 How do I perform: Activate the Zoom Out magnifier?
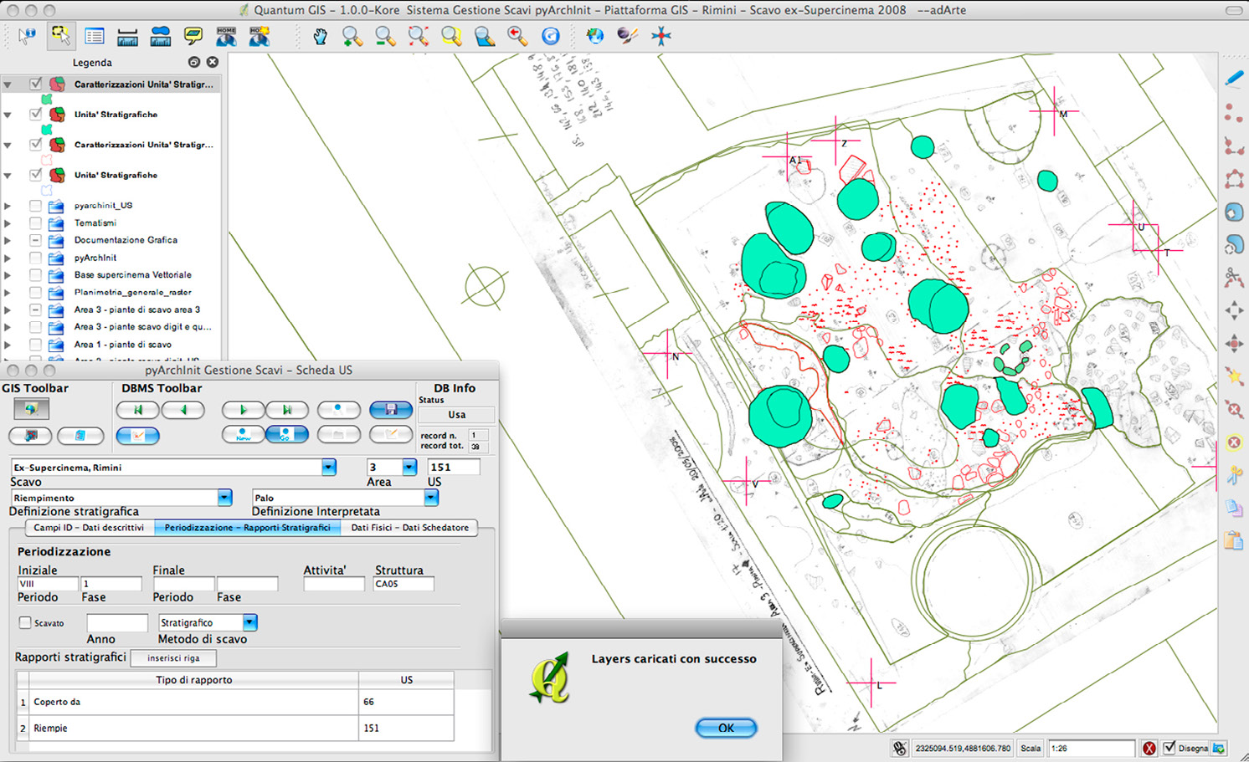coord(385,36)
